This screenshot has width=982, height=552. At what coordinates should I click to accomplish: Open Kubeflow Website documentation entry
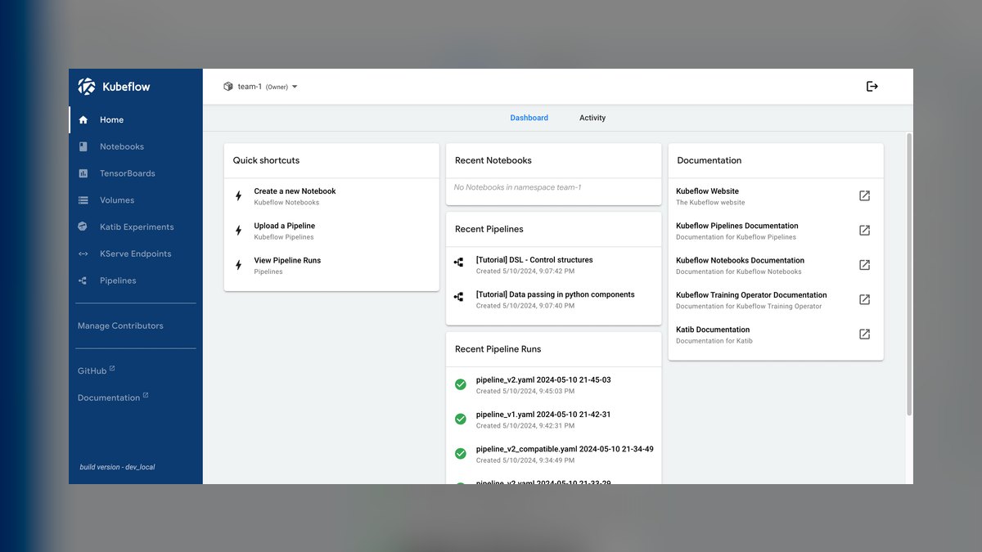click(776, 196)
